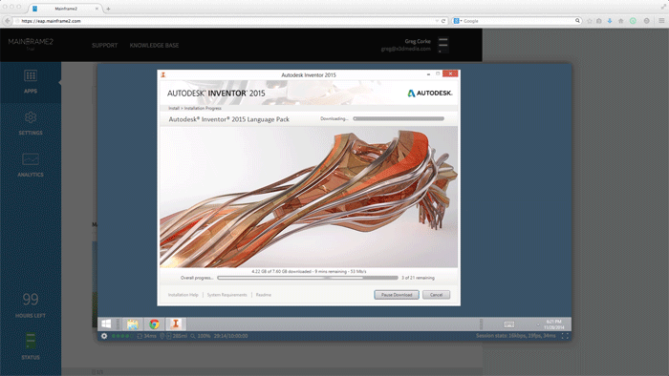Screen dimensions: 669x376
Task: Click the Inventor icon in installer title bar
Action: pos(163,74)
